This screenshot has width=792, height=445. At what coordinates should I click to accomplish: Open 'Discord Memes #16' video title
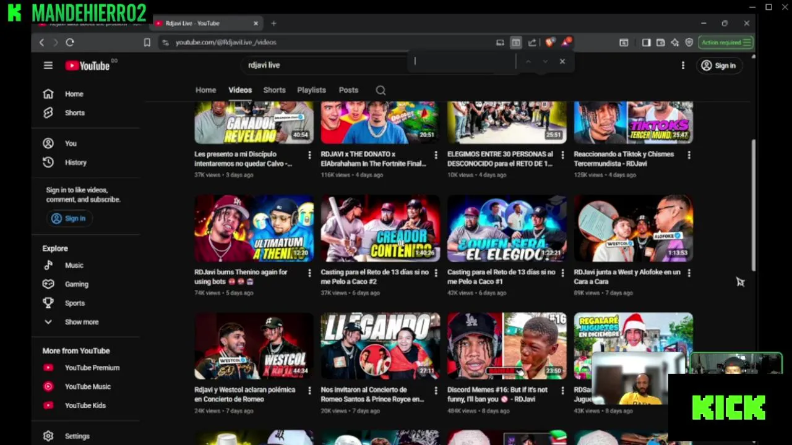coord(498,394)
